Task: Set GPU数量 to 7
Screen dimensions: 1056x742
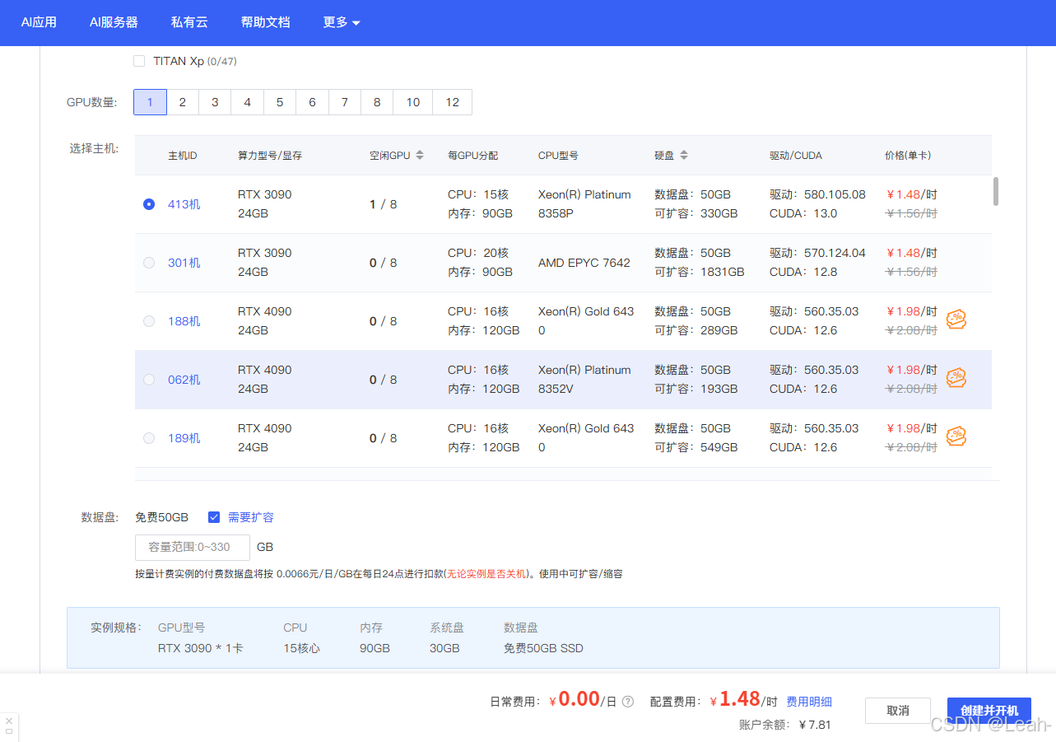Action: pyautogui.click(x=344, y=102)
